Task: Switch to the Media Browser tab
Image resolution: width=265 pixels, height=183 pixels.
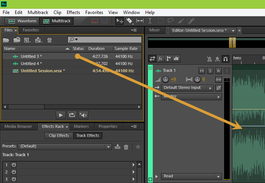Action: (18, 126)
